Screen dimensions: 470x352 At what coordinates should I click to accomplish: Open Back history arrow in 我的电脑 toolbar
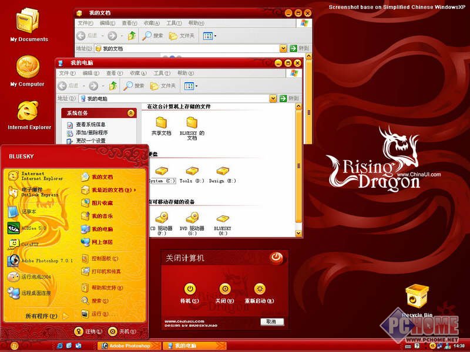pos(84,86)
